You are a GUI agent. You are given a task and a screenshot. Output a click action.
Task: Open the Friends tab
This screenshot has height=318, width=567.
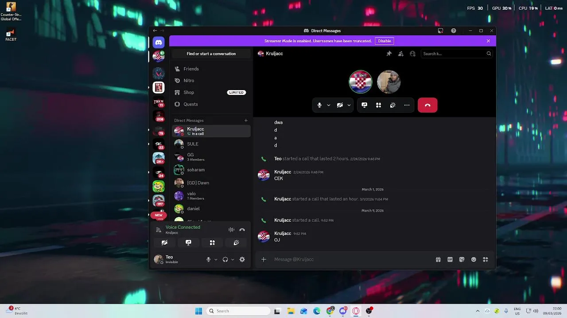211,69
